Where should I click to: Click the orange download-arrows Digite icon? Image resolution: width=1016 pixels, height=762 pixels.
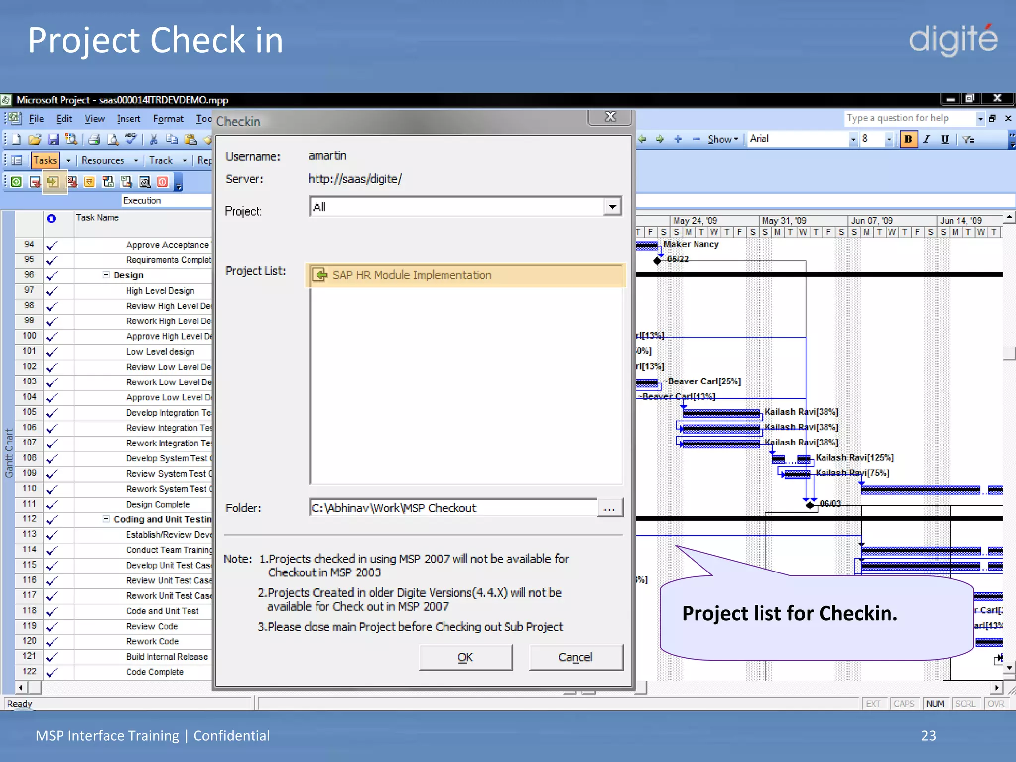89,182
